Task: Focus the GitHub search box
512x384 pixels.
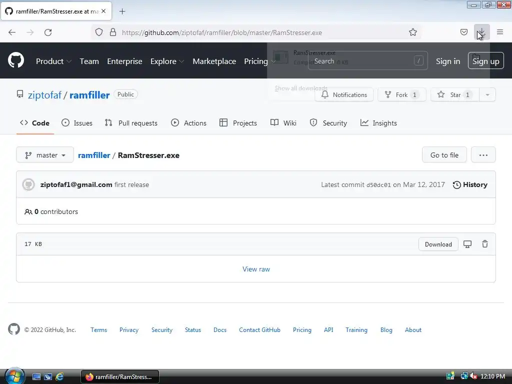Action: 367,60
